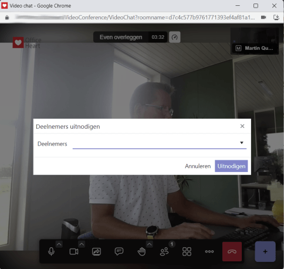This screenshot has height=269, width=284.
Task: Click the Uitnodigen button
Action: pos(231,166)
